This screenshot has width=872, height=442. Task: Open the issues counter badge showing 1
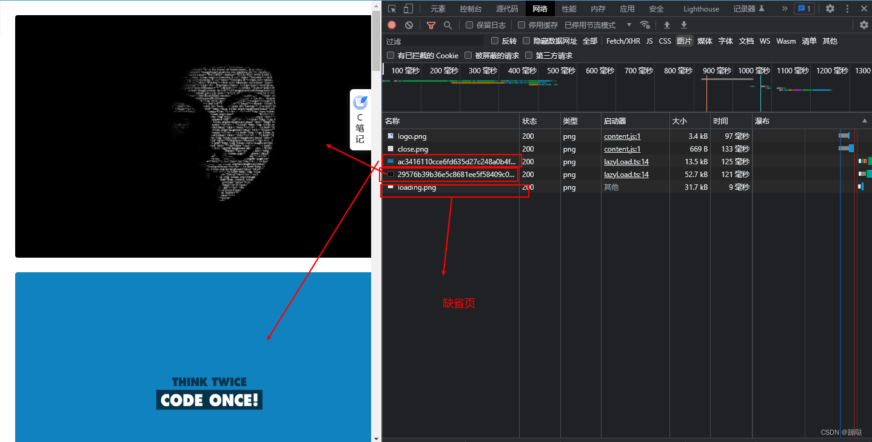(x=804, y=8)
